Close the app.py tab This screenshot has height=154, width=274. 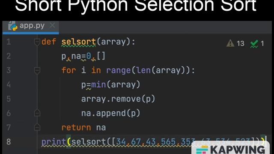coord(52,26)
